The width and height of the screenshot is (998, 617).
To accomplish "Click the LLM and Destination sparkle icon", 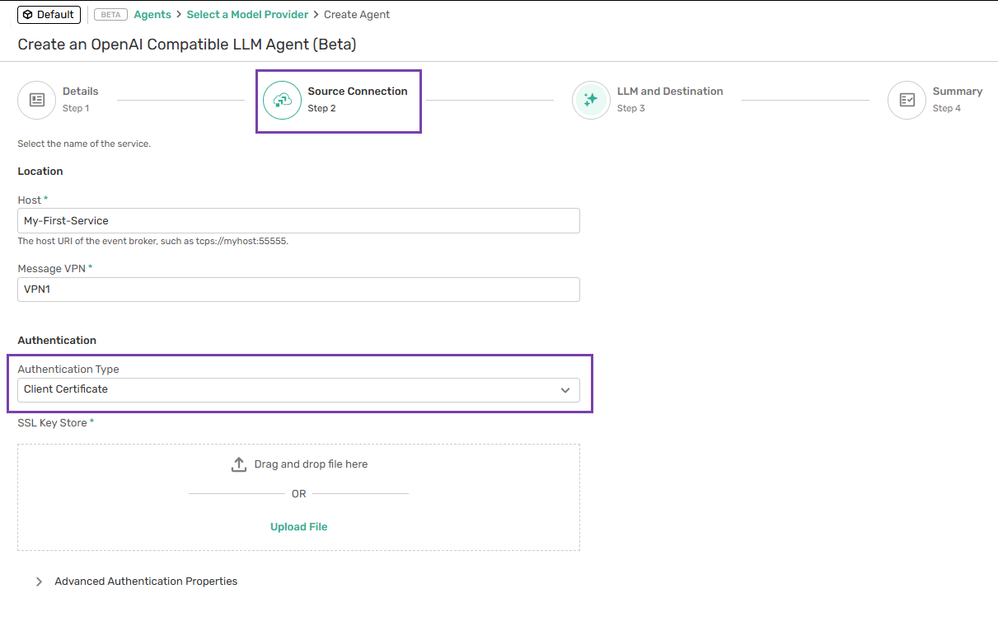I will click(x=591, y=100).
